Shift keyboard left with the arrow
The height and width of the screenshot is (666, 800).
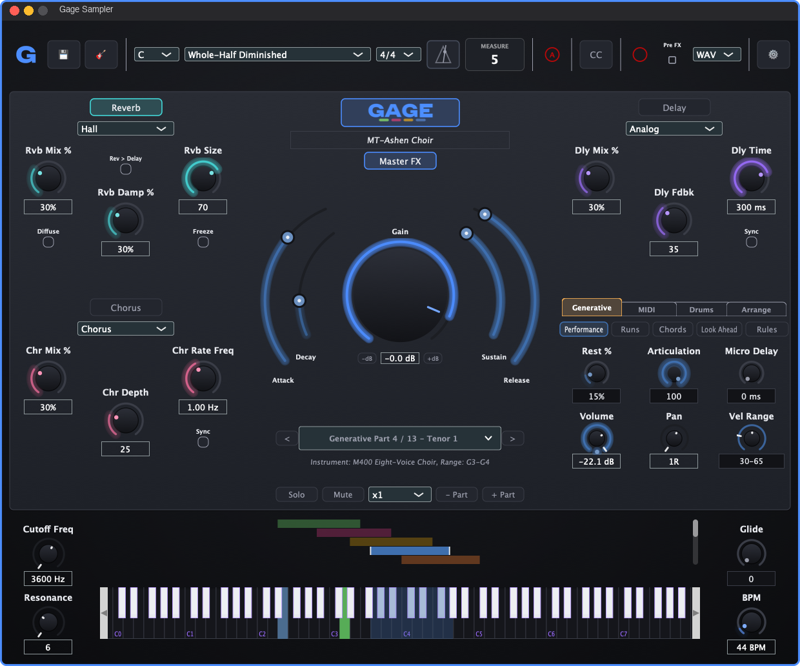tap(104, 613)
